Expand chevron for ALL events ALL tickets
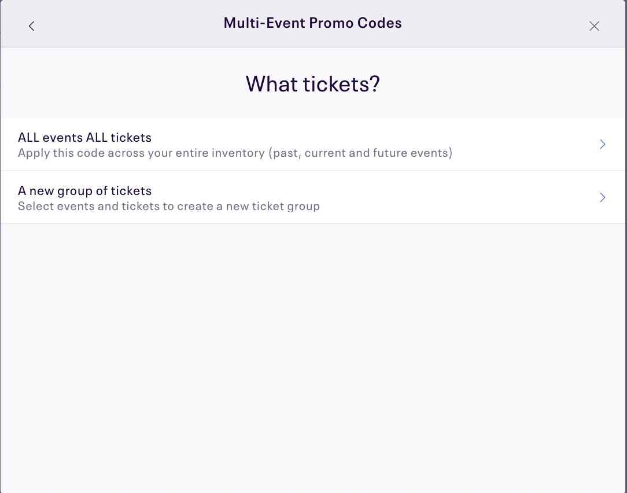 [602, 145]
